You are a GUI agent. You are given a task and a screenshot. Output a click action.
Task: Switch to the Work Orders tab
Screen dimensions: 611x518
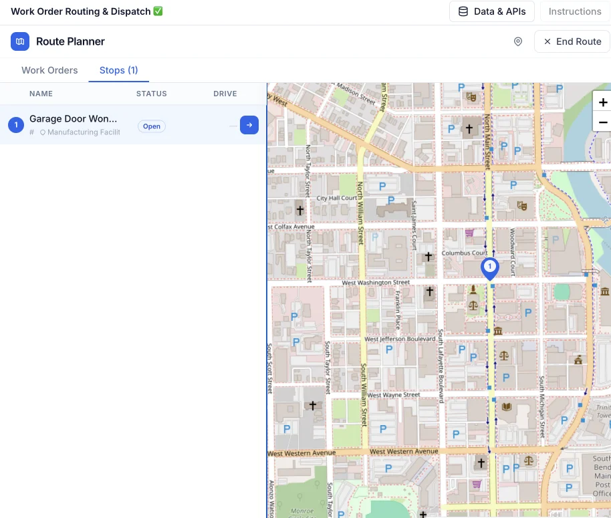coord(49,70)
